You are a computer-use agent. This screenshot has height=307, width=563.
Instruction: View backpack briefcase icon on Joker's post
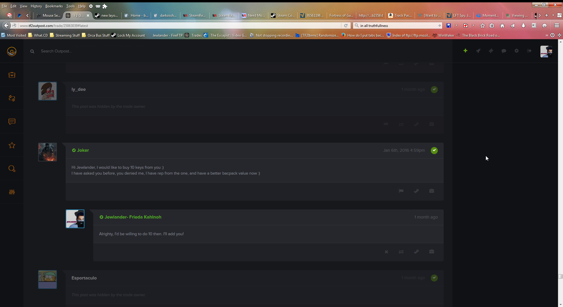432,191
